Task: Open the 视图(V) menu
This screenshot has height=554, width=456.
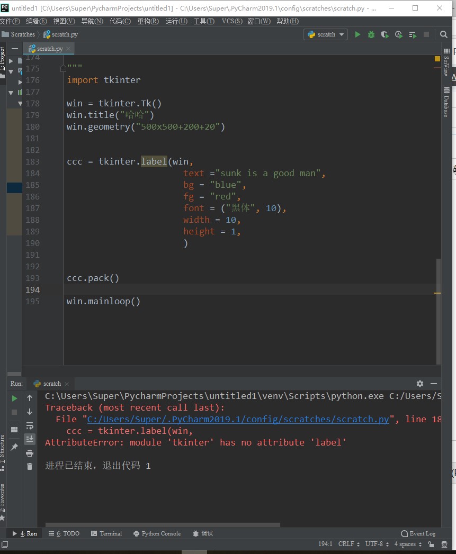Action: (x=64, y=21)
